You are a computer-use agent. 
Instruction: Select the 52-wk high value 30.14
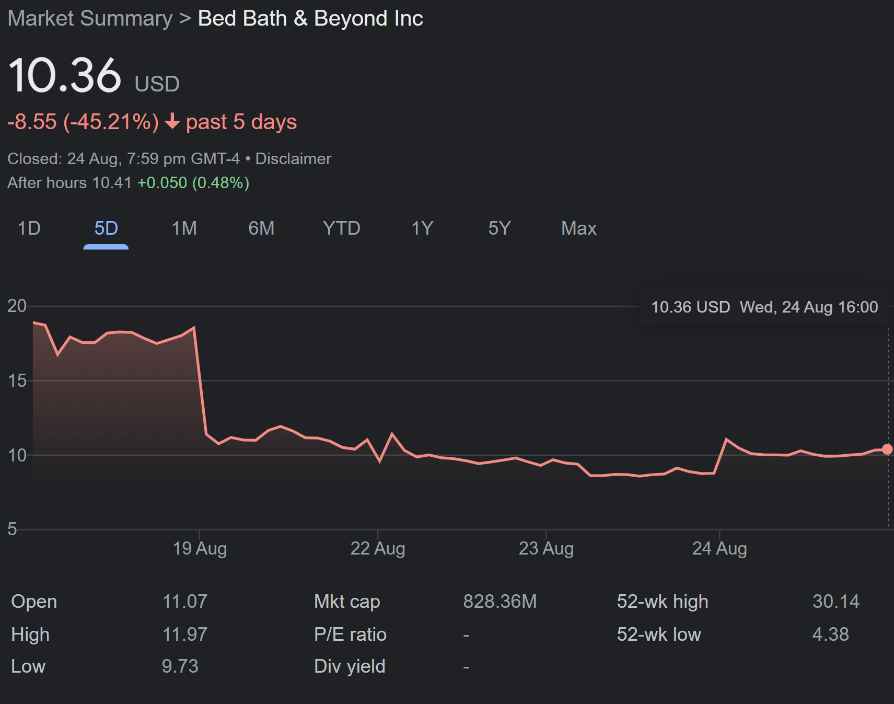click(x=836, y=601)
